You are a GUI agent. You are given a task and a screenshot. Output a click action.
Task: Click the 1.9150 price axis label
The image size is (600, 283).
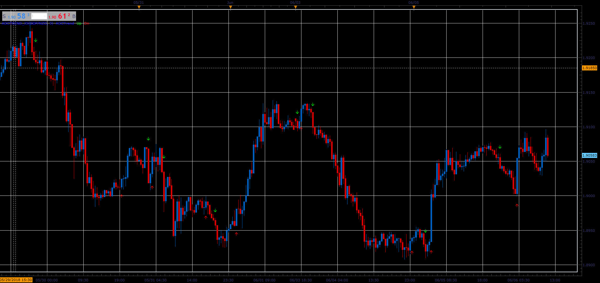coord(589,93)
